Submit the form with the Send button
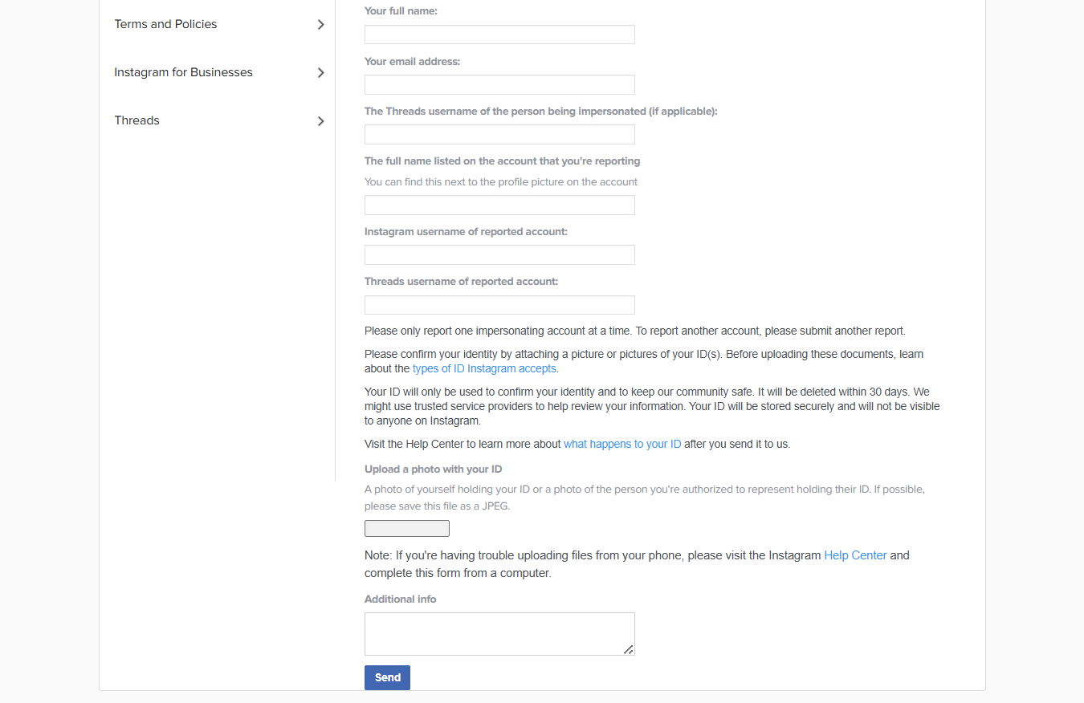This screenshot has height=703, width=1084. [x=387, y=677]
